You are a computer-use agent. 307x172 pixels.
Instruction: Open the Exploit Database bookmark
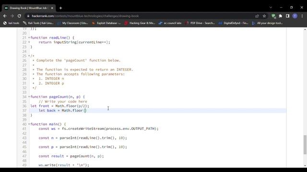pos(106,23)
